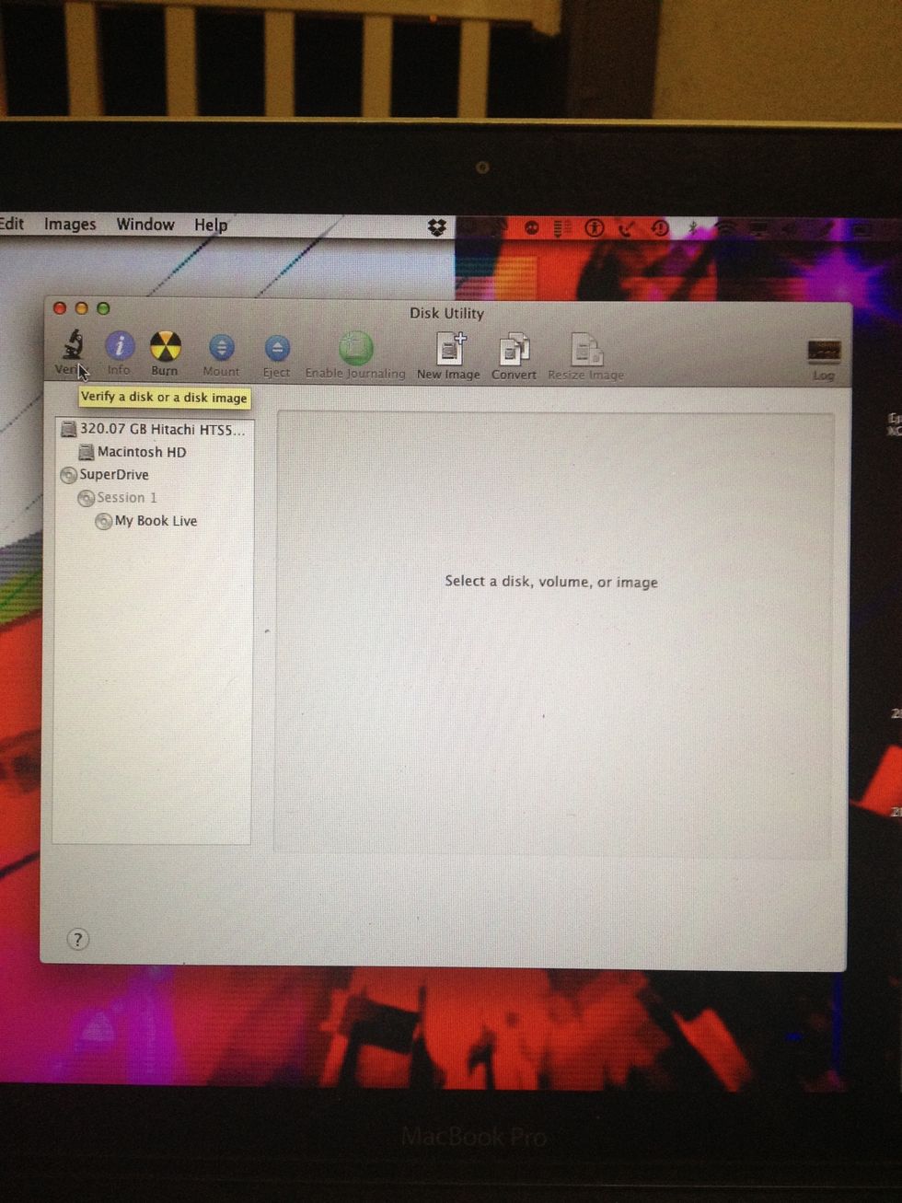This screenshot has height=1203, width=902.
Task: Open the Window menu
Action: click(145, 225)
